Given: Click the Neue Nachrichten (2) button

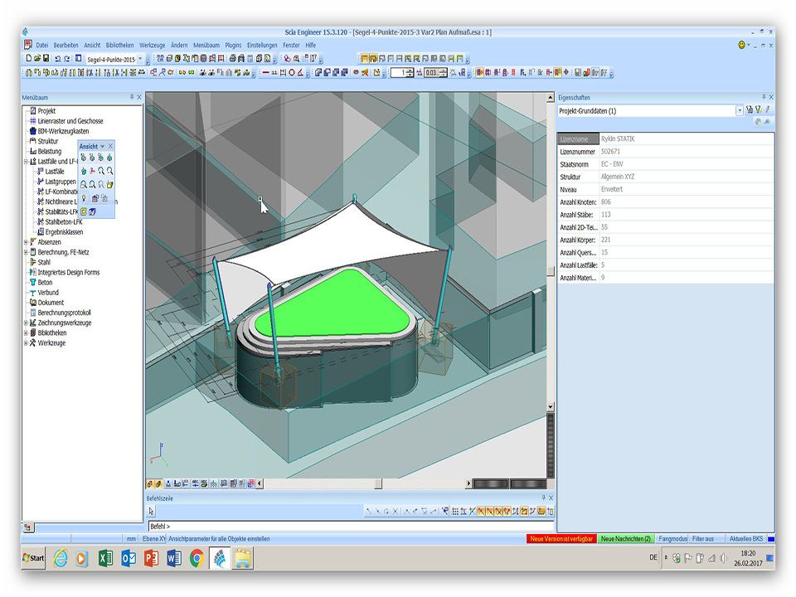Looking at the screenshot, I should (x=625, y=539).
